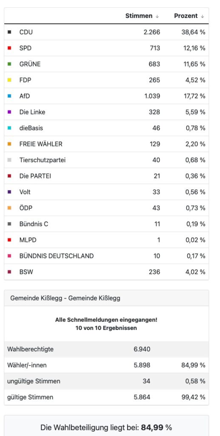
Task: Select the Tierschutzpartei row
Action: pos(106,160)
